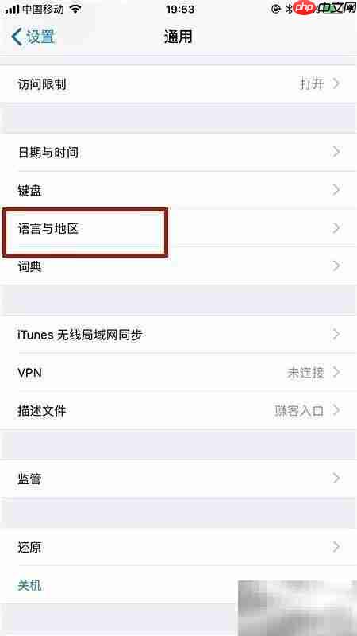Open the 监管 row
Screen dimensions: 357x636
click(x=178, y=479)
